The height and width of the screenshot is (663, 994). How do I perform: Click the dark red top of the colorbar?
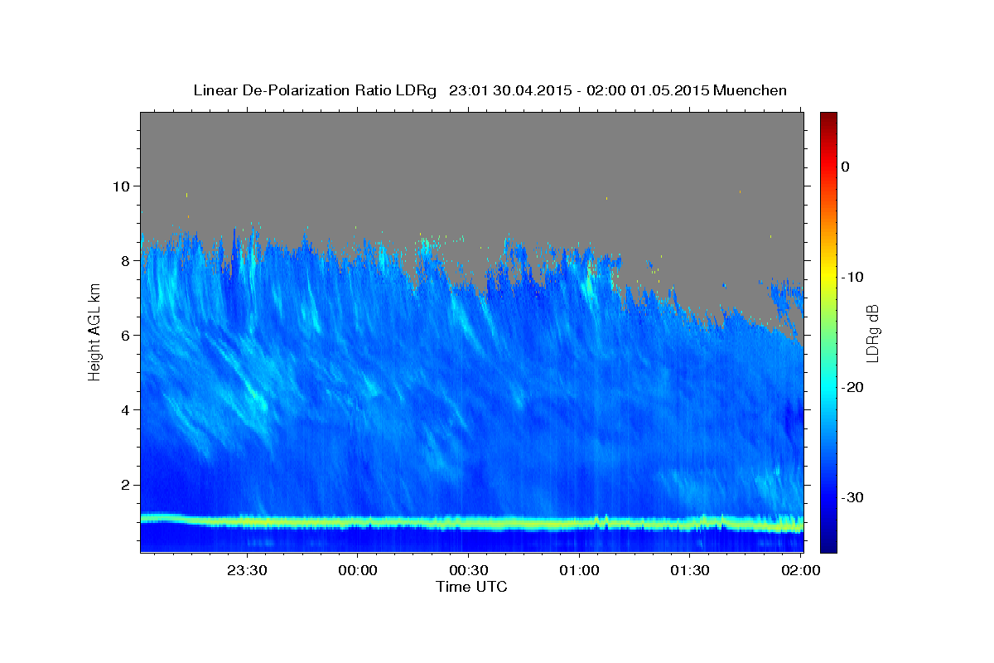[828, 118]
